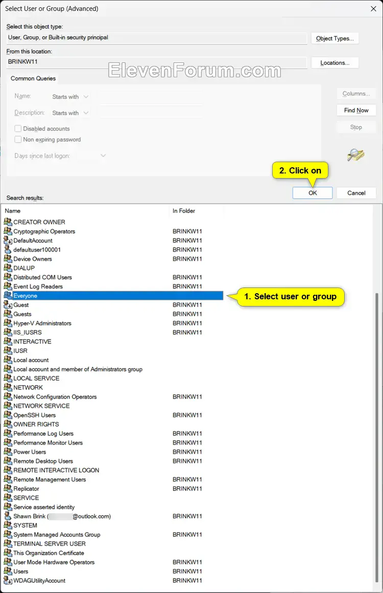Click the Stop button
383x593 pixels.
tap(356, 127)
